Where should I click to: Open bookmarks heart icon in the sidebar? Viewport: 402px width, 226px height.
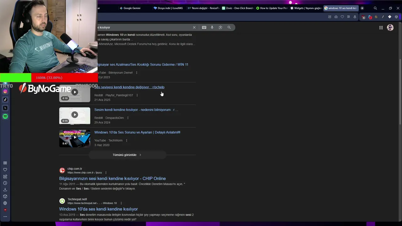[x=5, y=169]
